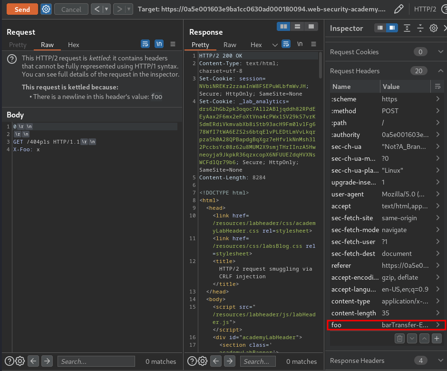Open the Request panel hamburger menu
Screen dimensions: 447x371
tap(173, 44)
